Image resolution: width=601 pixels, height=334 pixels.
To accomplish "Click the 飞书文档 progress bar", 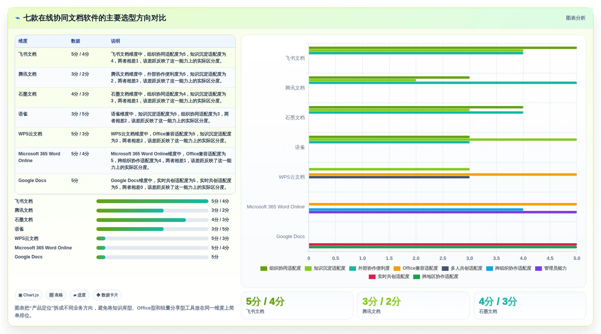I will pyautogui.click(x=152, y=201).
